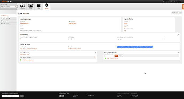Edit the Language value English
This screenshot has width=184, height=99.
125,23
